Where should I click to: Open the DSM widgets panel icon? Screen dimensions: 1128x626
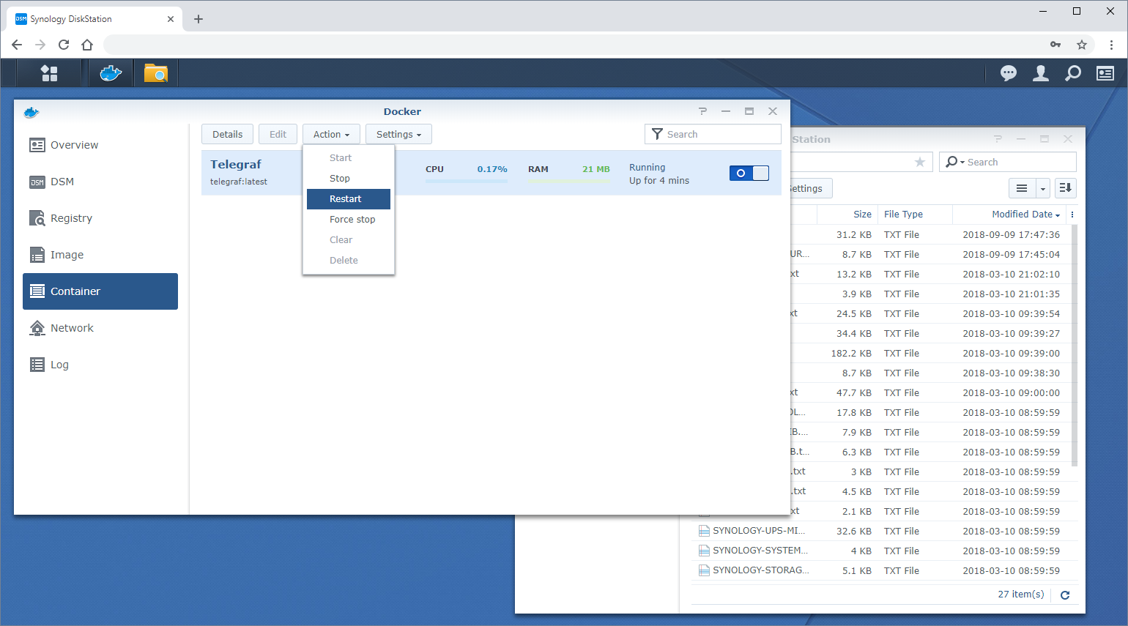coord(1105,73)
